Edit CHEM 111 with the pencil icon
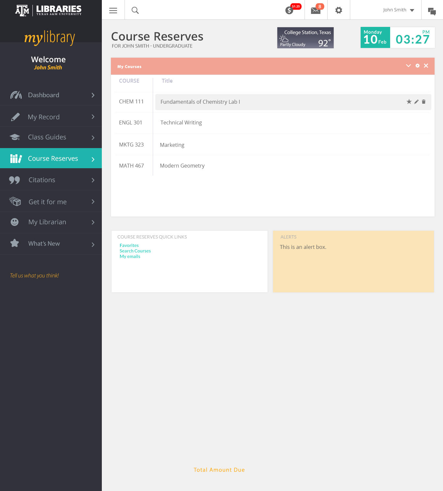 [416, 102]
